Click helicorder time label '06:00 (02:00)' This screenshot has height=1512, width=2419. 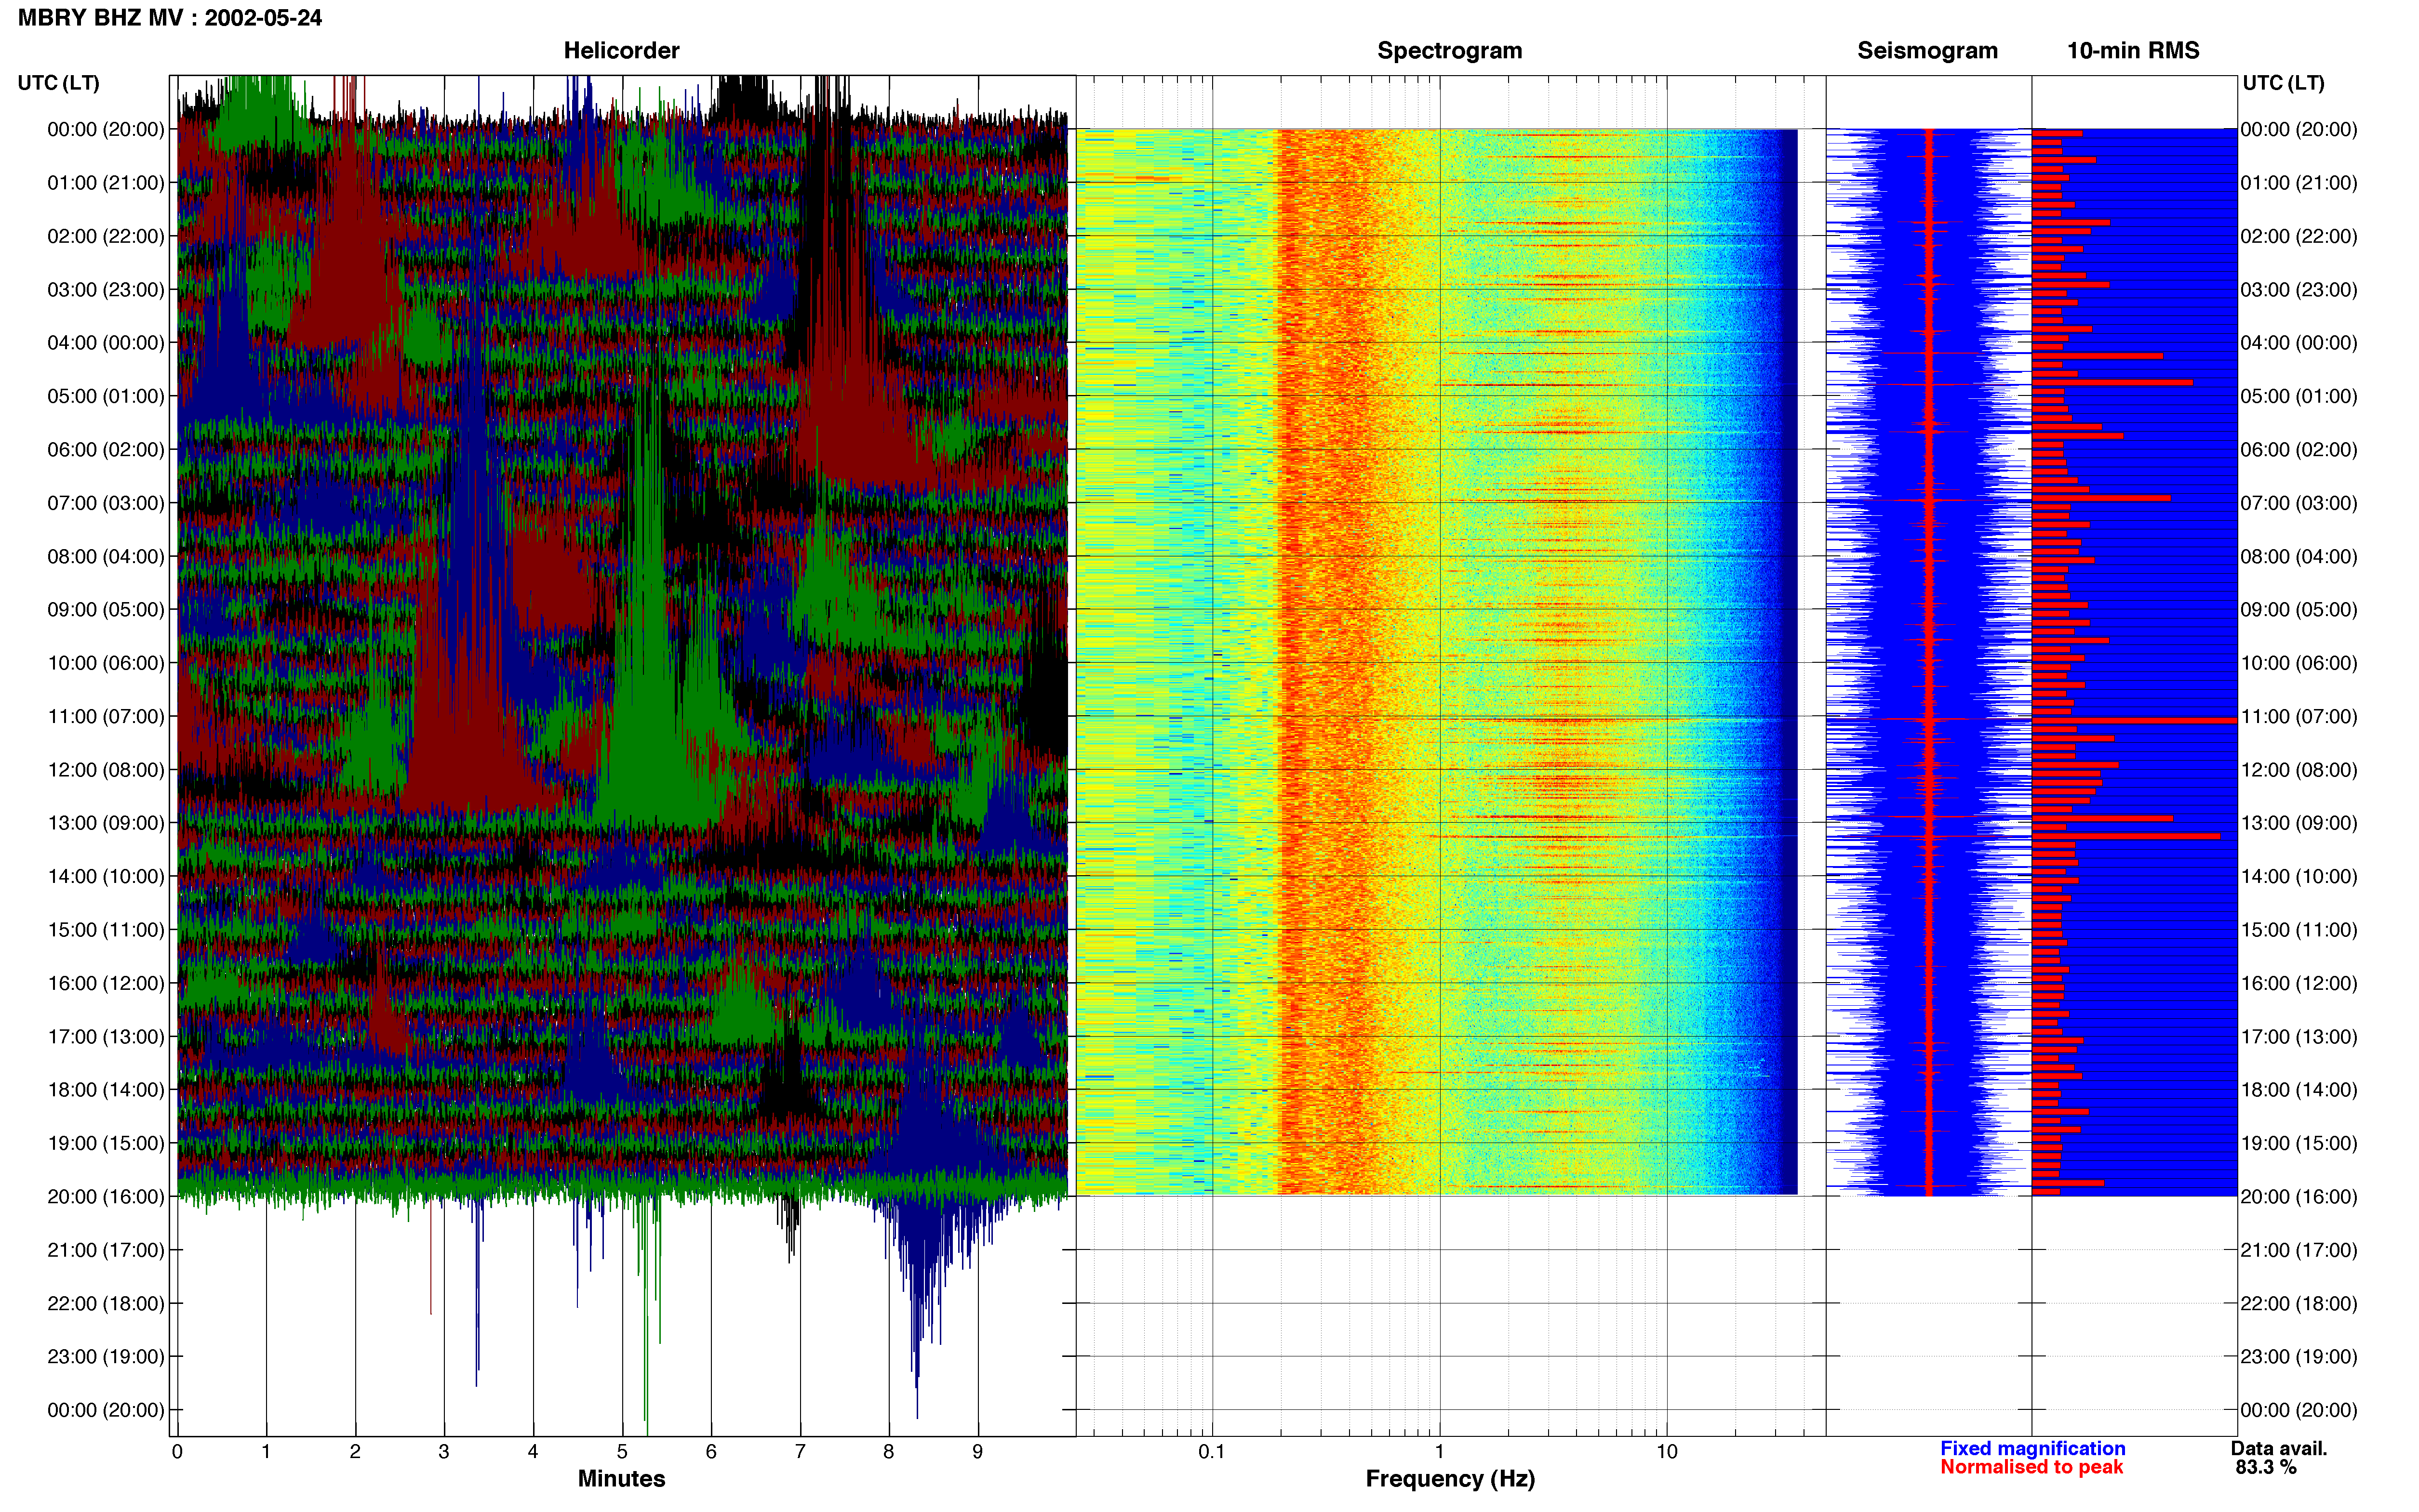(106, 450)
